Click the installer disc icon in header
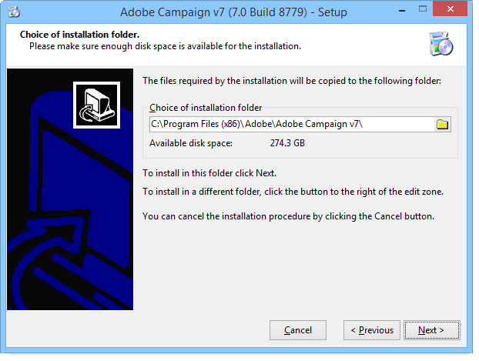The height and width of the screenshot is (361, 479). tap(440, 45)
